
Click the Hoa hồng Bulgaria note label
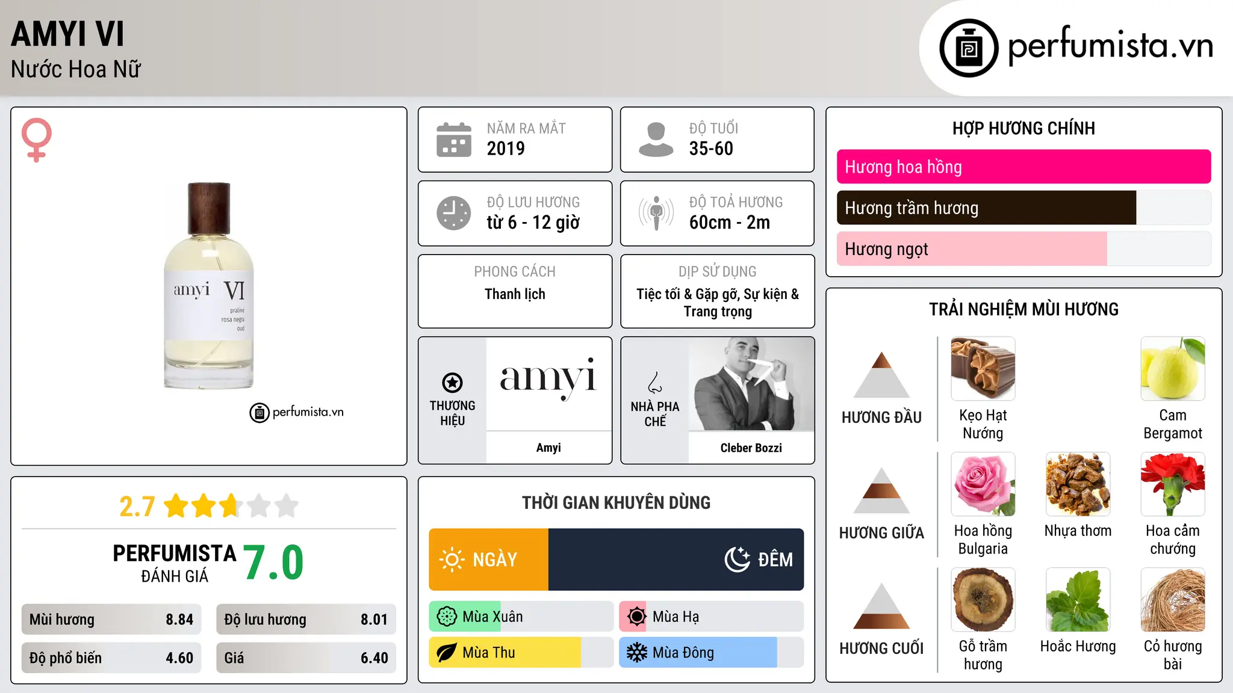(983, 540)
